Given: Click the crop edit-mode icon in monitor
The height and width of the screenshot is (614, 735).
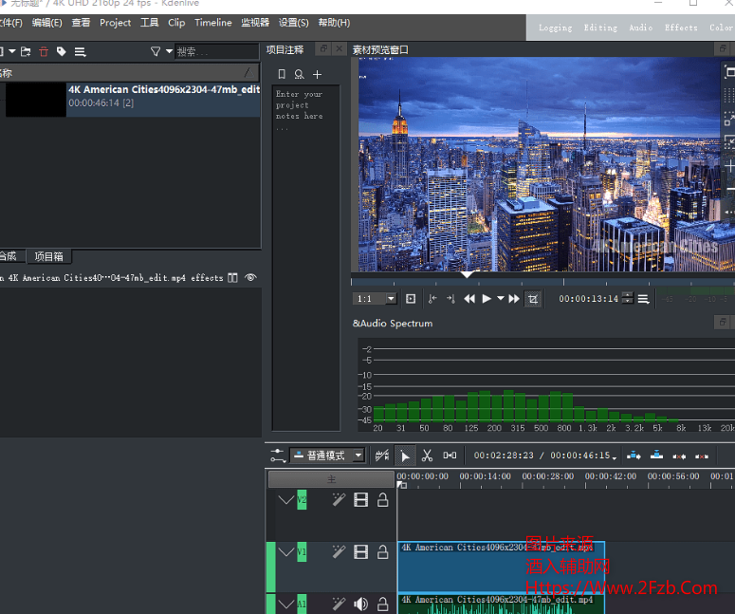Looking at the screenshot, I should pos(533,299).
